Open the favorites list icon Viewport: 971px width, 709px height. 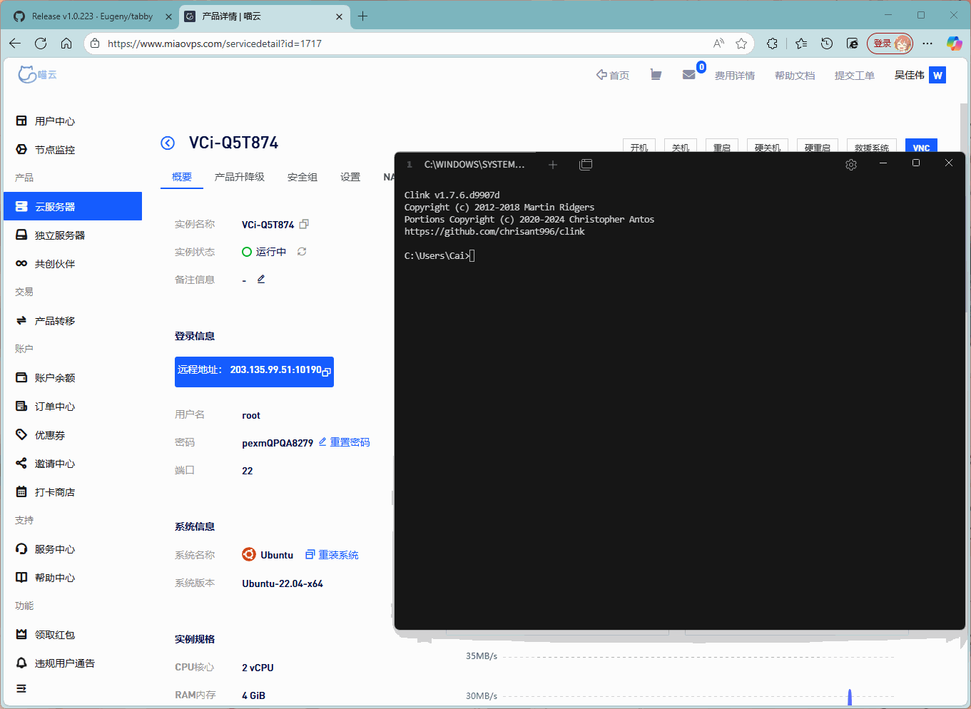coord(801,44)
